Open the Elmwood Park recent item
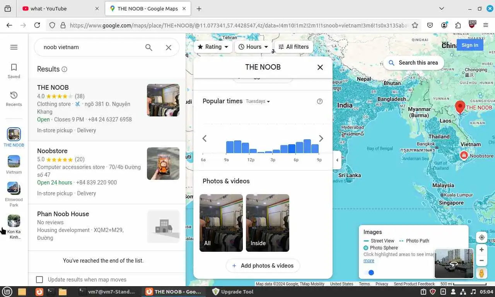This screenshot has width=495, height=297. tap(14, 195)
